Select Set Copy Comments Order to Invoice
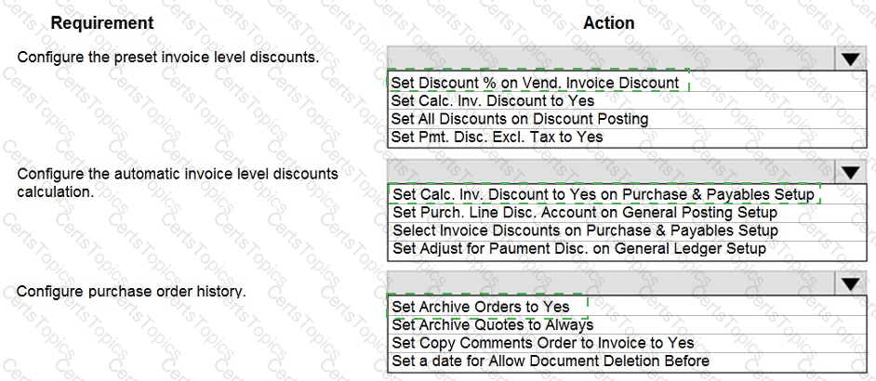876x381 pixels. [x=542, y=343]
